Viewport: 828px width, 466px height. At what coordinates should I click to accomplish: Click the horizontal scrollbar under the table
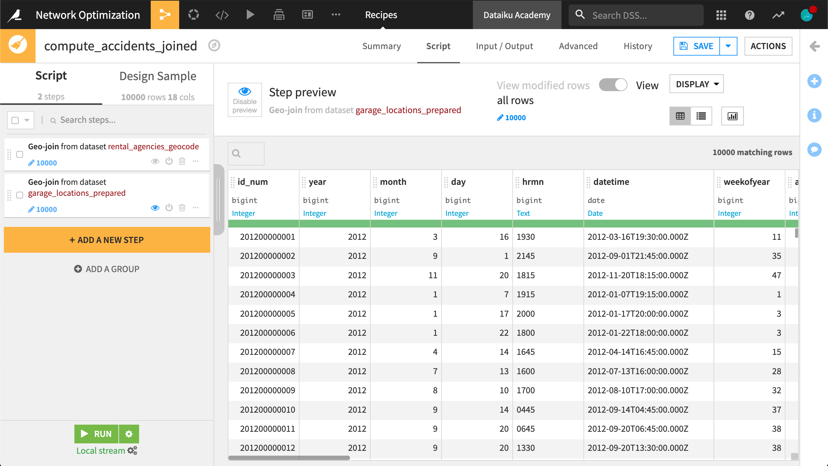click(289, 458)
